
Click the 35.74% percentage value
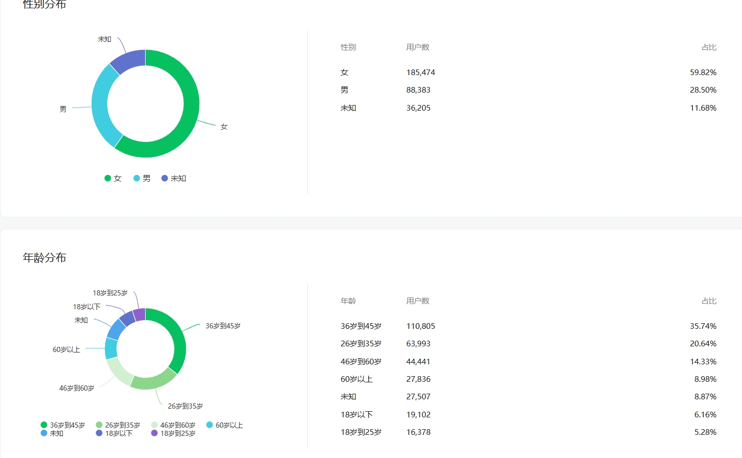tap(703, 326)
